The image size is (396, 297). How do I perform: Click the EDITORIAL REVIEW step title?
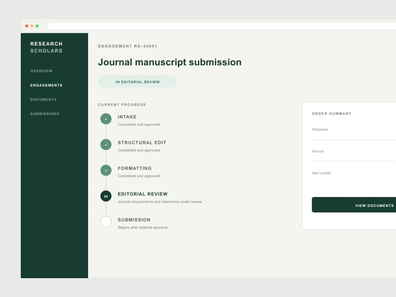(x=143, y=194)
